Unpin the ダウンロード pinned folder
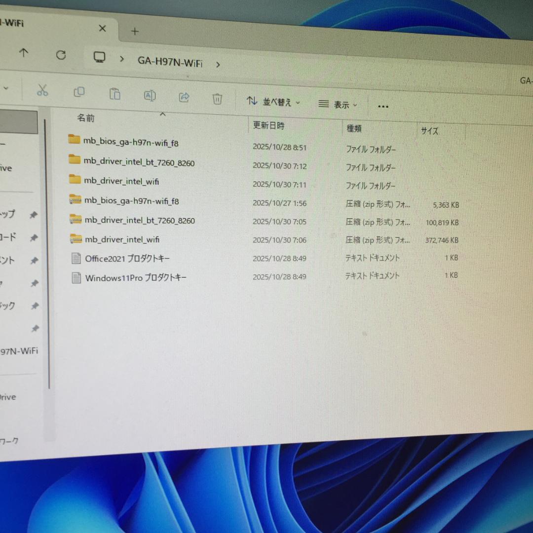The height and width of the screenshot is (533, 533). point(34,237)
